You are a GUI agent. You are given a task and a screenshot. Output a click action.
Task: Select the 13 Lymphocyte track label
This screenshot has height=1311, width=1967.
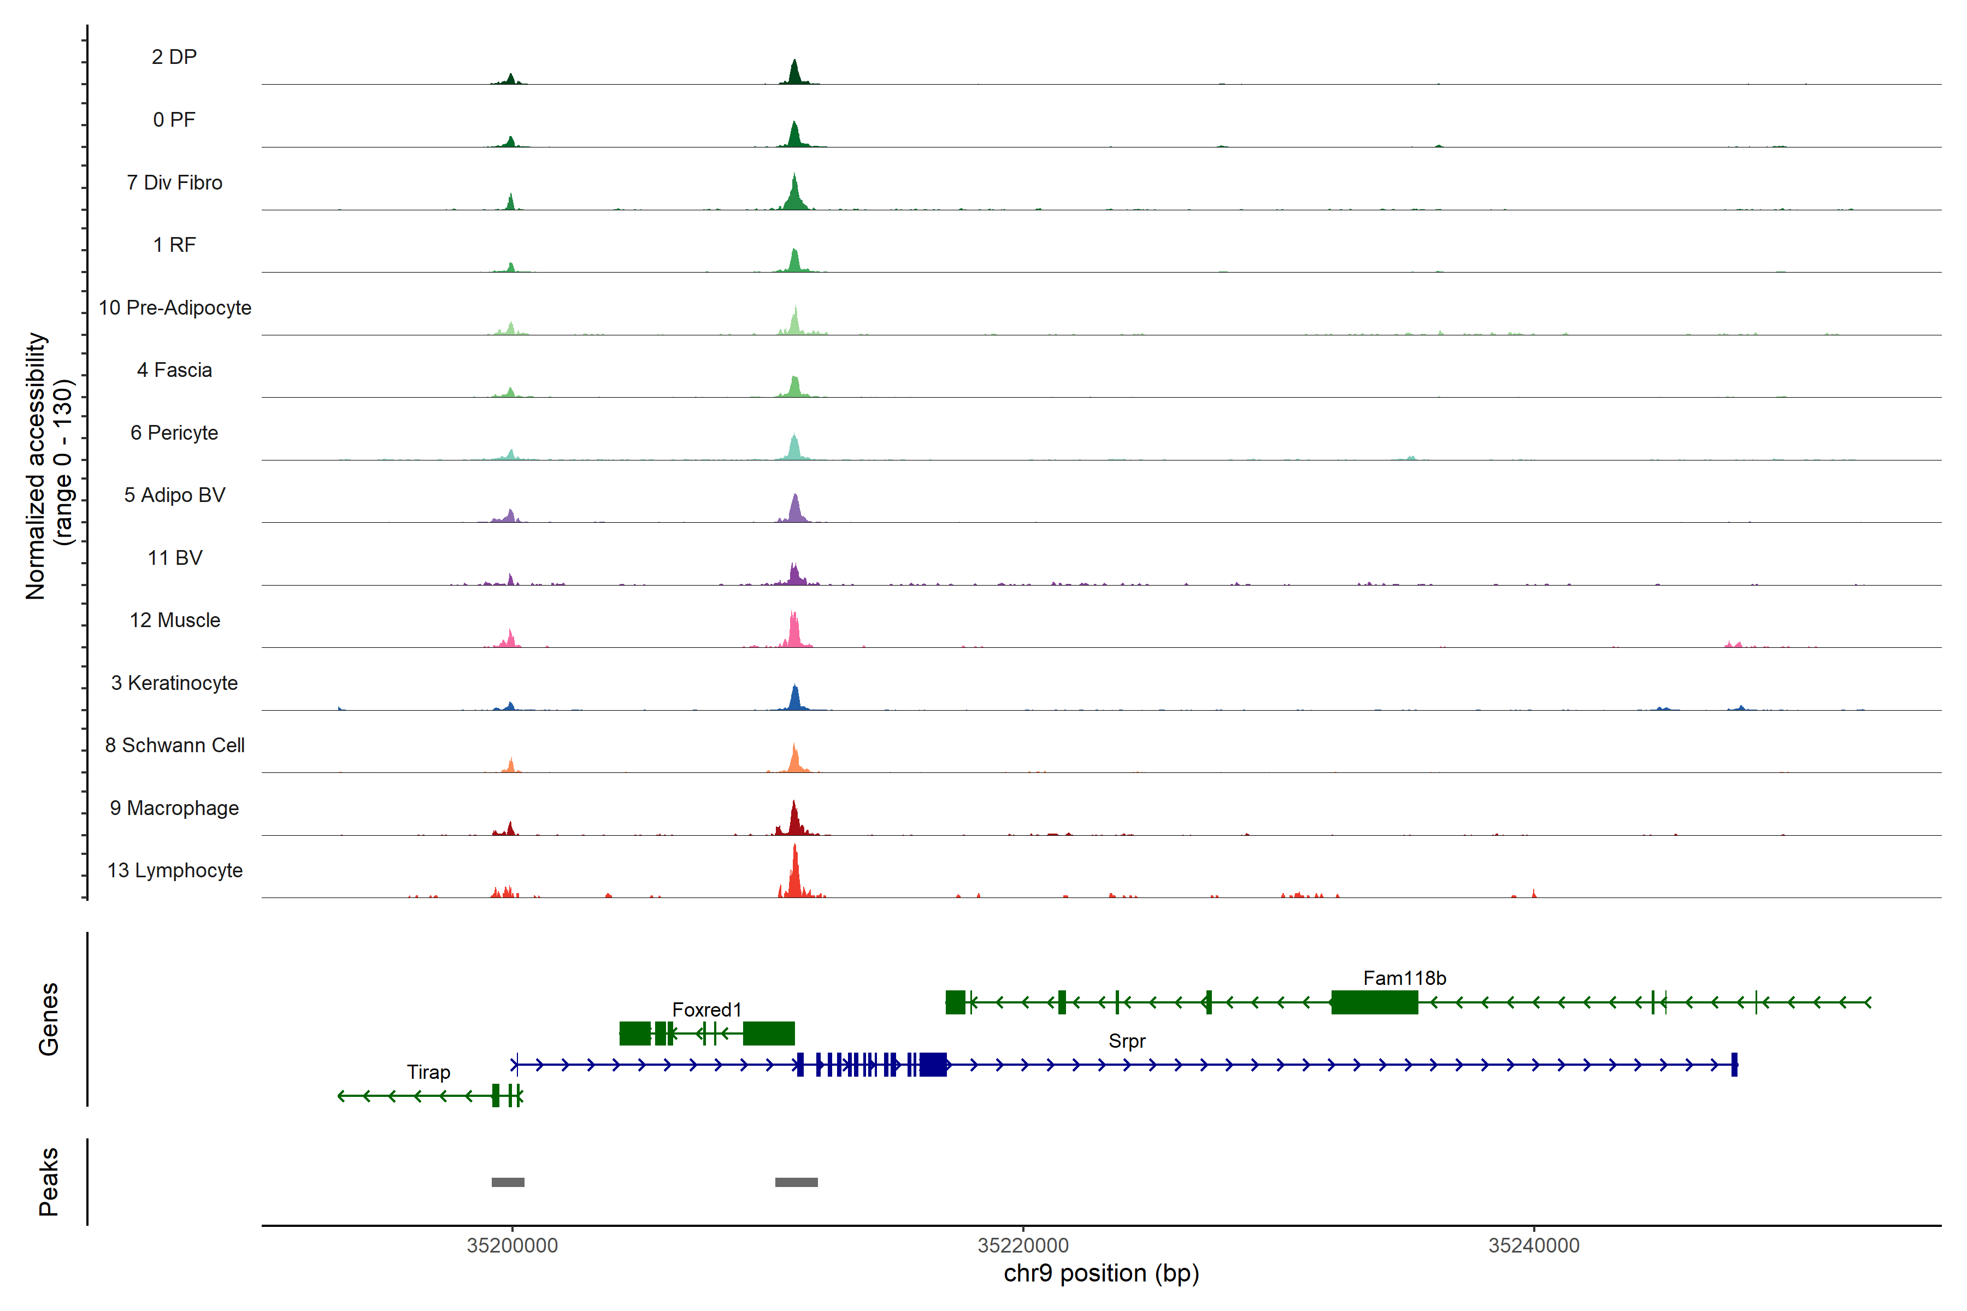[175, 870]
